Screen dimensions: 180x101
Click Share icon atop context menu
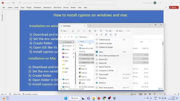[111, 35]
